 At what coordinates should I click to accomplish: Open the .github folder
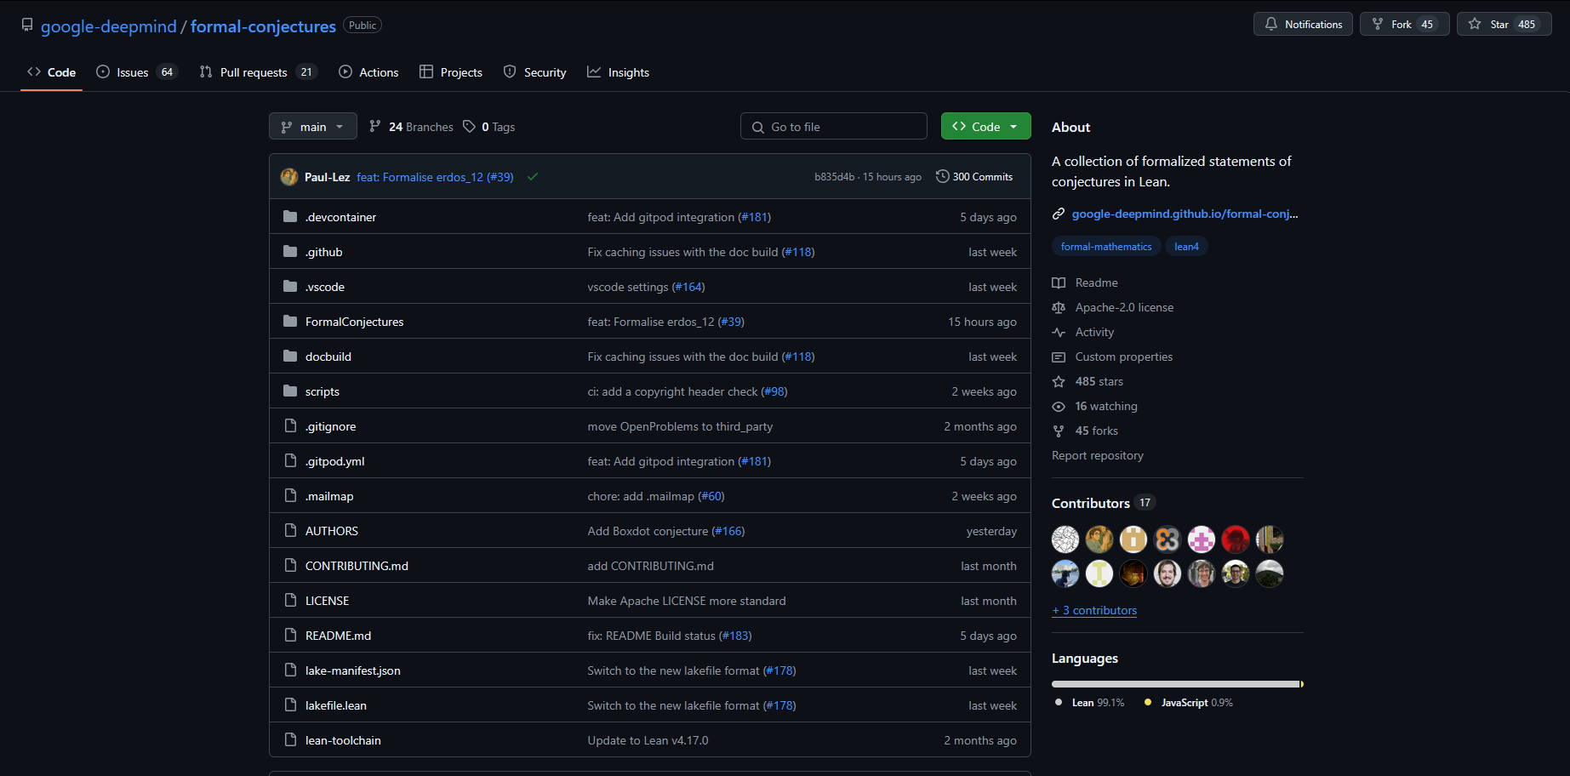(324, 252)
